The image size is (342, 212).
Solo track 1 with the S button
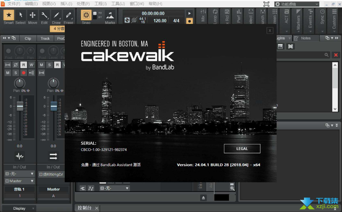[x=16, y=73]
